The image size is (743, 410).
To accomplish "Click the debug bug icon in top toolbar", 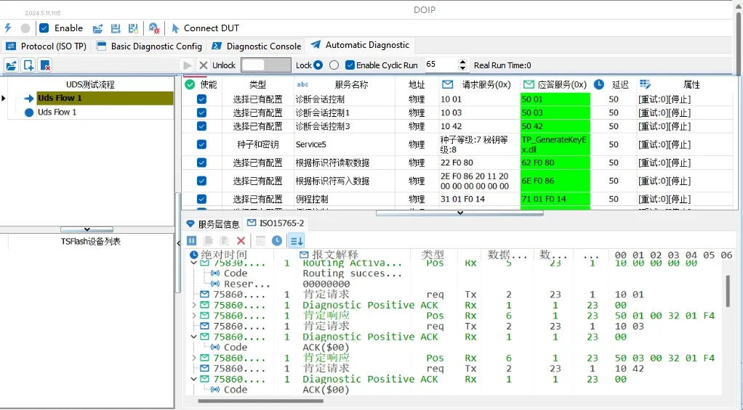I will pyautogui.click(x=153, y=28).
